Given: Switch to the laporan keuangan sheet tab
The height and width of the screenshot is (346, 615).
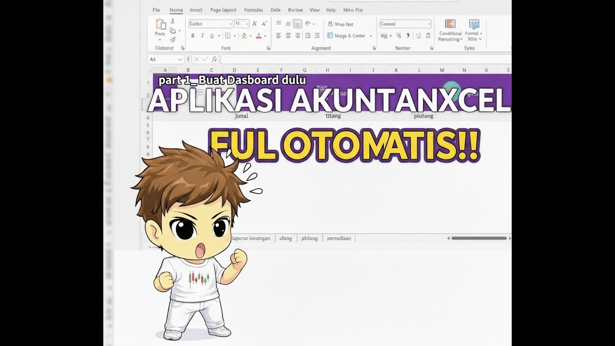Looking at the screenshot, I should point(251,238).
